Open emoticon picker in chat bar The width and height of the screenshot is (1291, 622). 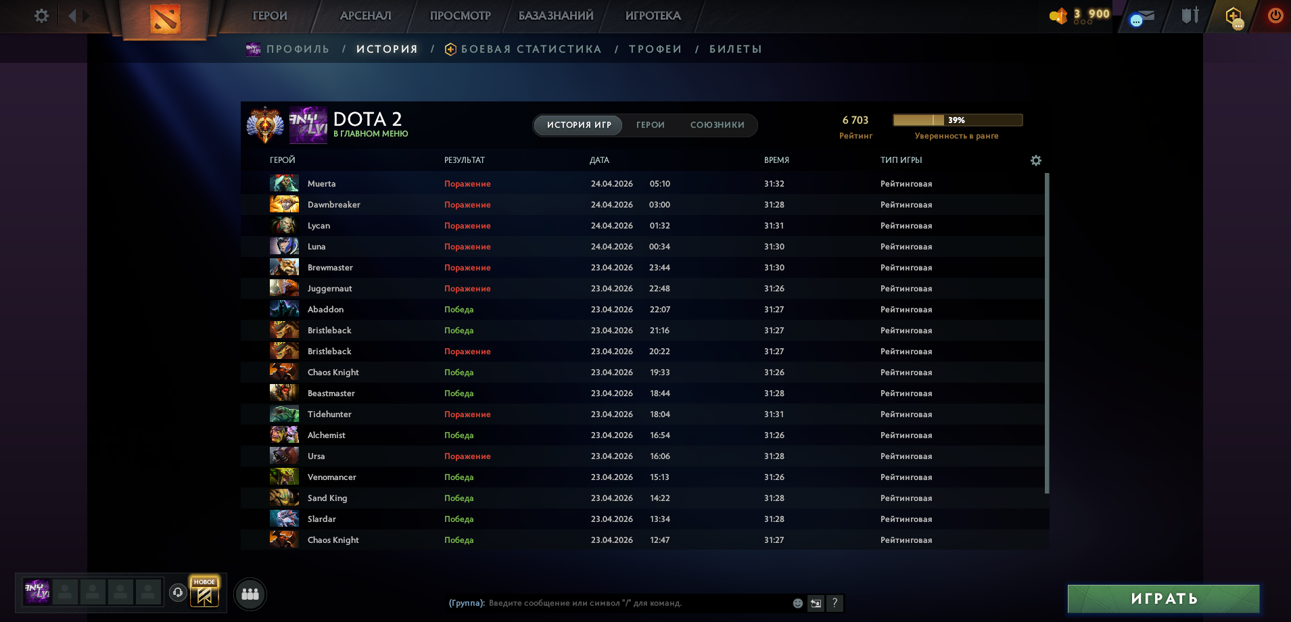tap(798, 603)
